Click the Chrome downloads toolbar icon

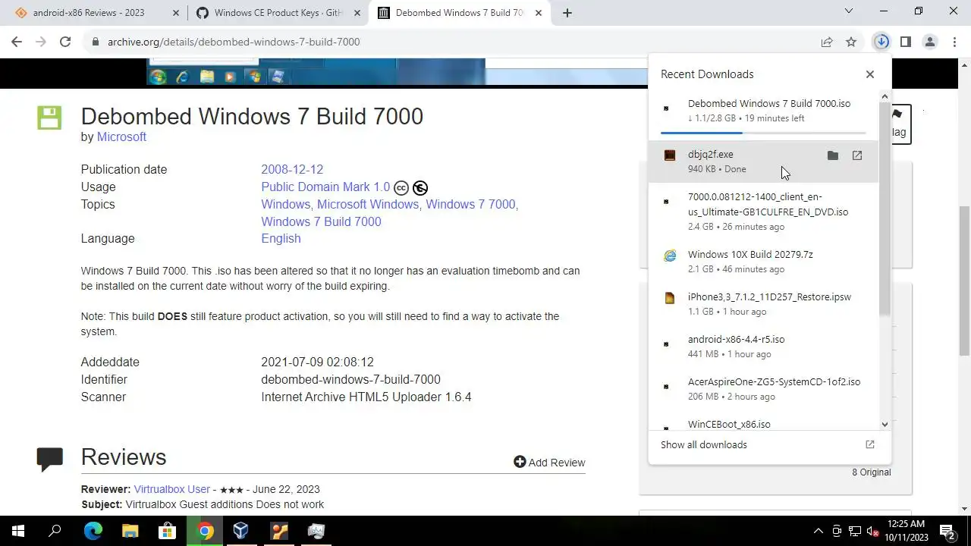point(881,42)
